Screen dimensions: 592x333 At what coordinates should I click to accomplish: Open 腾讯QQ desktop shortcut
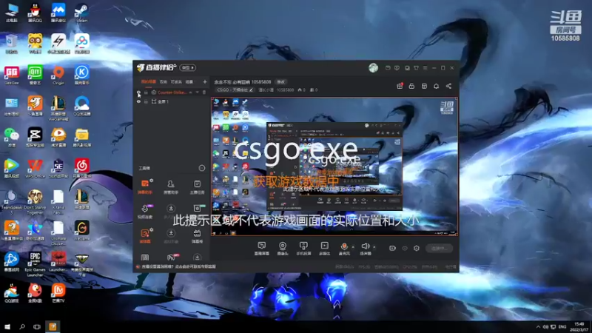click(x=35, y=13)
